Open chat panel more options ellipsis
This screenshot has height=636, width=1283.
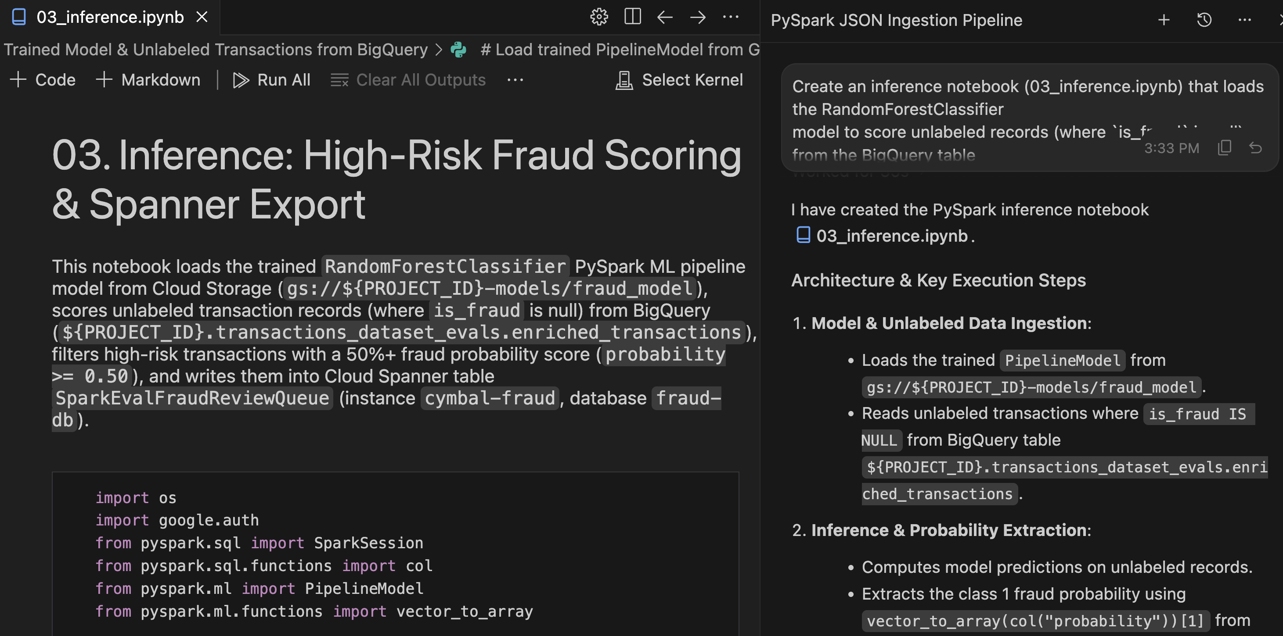[x=1245, y=20]
